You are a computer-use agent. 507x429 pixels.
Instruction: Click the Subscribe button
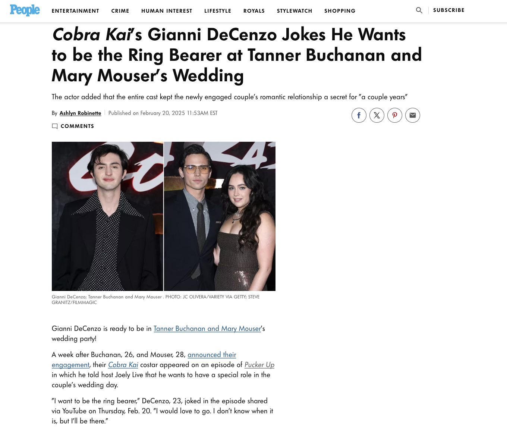tap(449, 10)
